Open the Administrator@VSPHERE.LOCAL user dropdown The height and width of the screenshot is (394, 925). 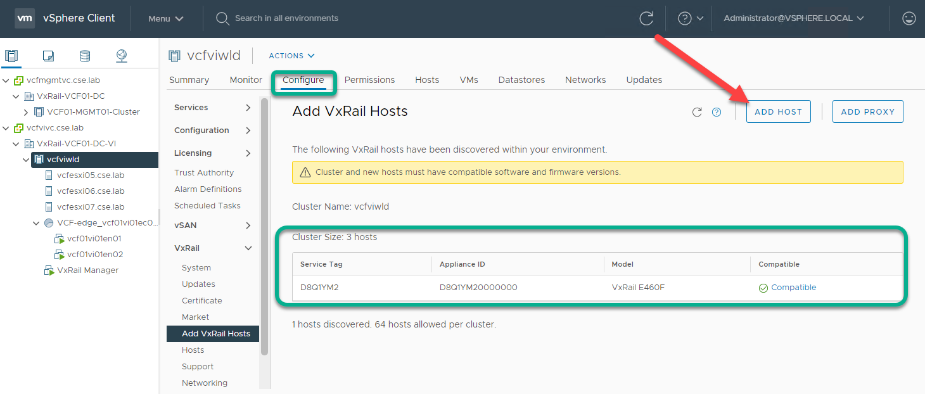(794, 18)
